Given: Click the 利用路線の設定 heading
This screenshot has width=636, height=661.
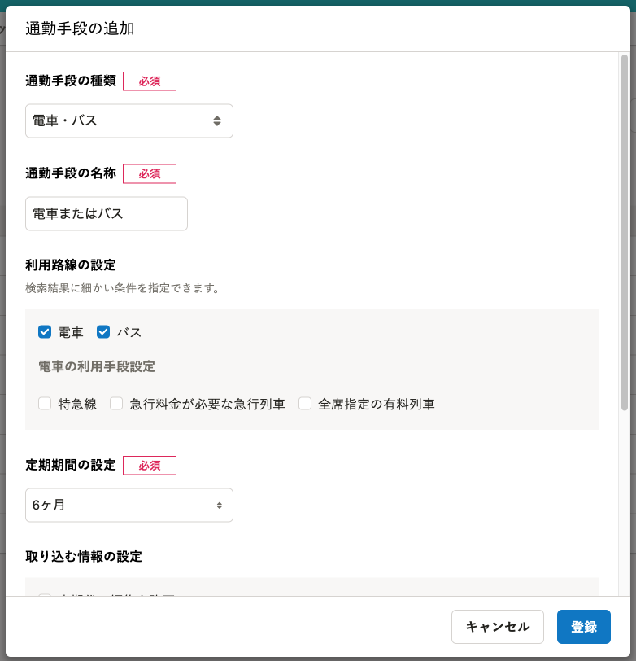Looking at the screenshot, I should pos(71,265).
